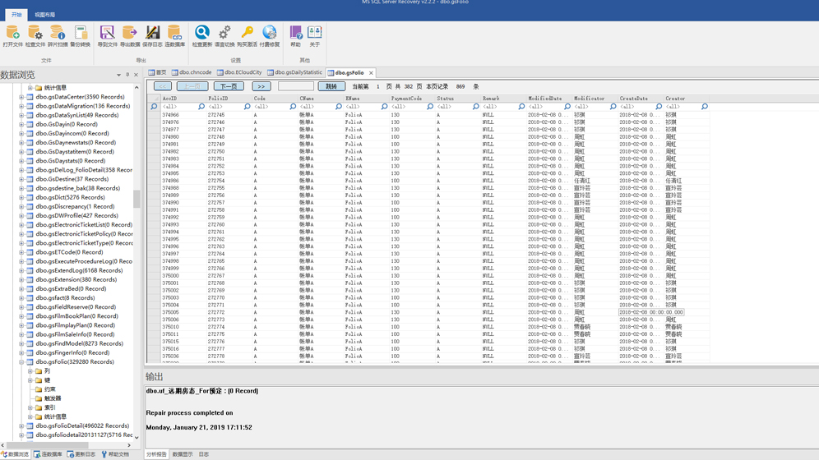Viewport: 819px width, 460px height.
Task: Click the 购买激活 key icon
Action: click(x=247, y=33)
